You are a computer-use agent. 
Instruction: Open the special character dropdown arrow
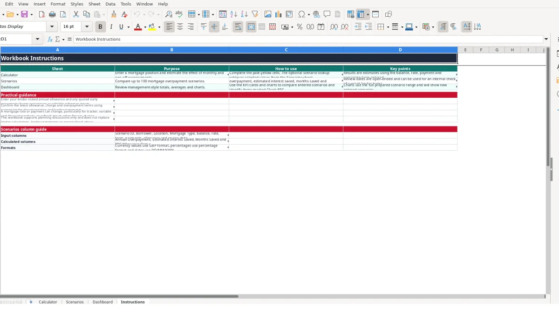pos(309,14)
